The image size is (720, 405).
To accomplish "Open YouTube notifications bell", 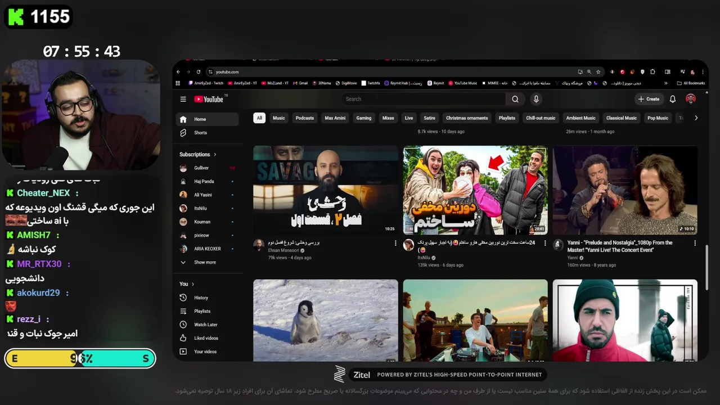I will coord(672,99).
